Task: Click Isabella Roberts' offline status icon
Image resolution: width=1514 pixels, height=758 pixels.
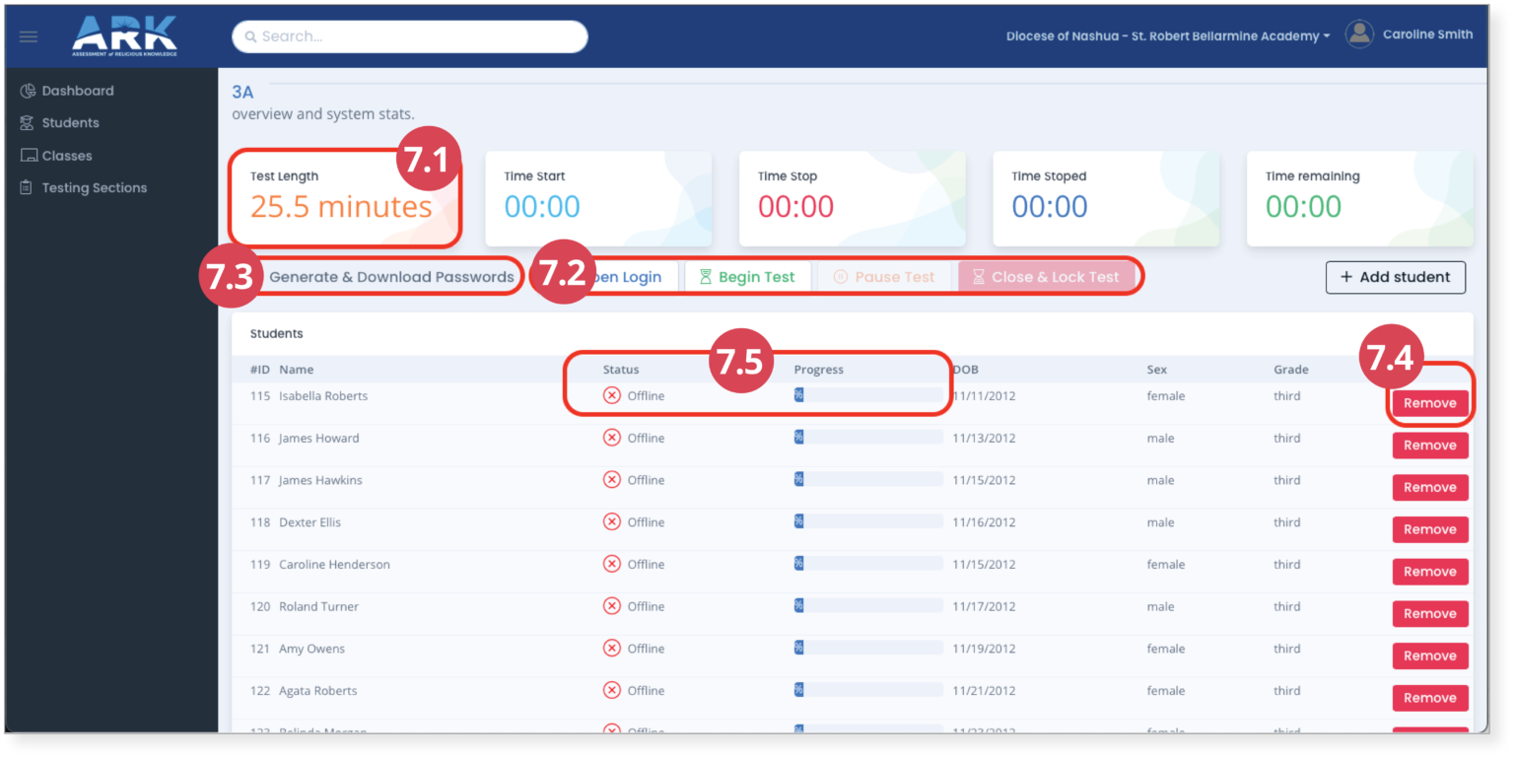Action: click(612, 396)
